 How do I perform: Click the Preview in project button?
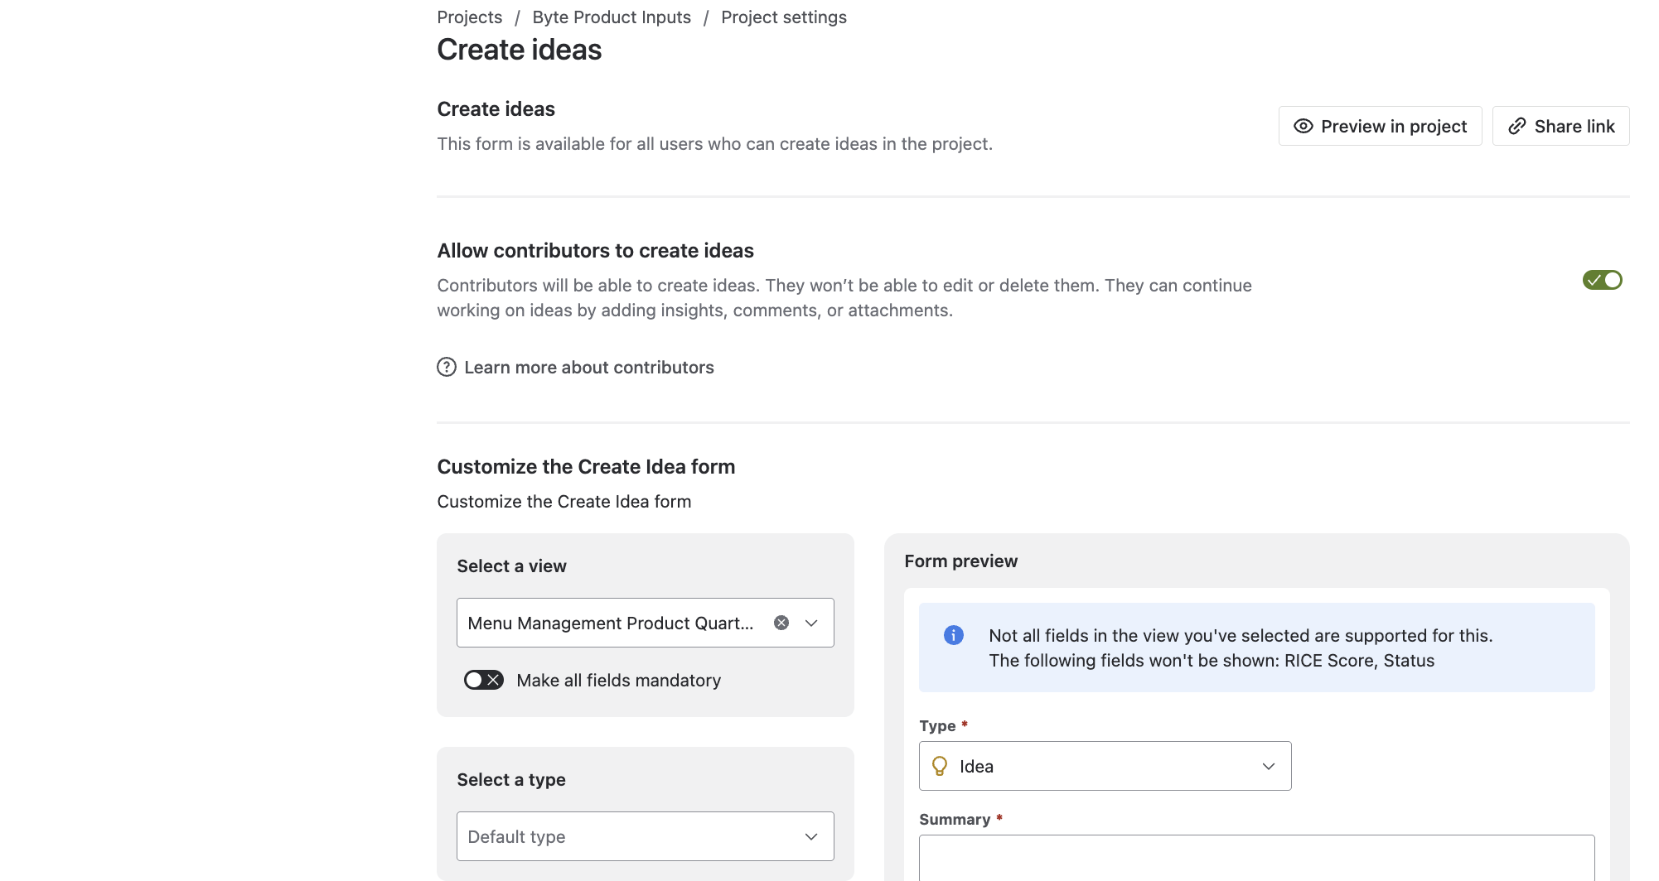click(1379, 126)
